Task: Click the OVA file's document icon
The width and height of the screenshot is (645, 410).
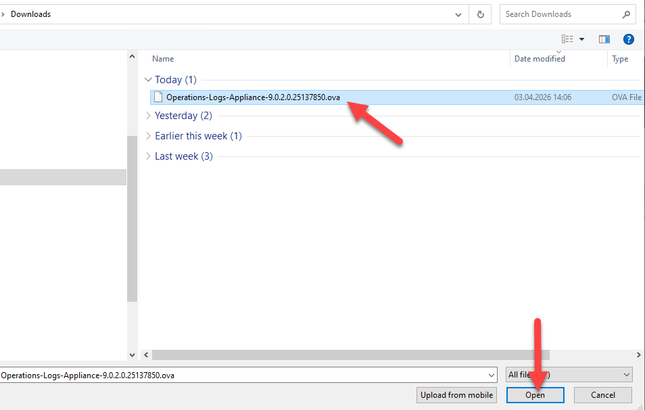Action: 158,97
